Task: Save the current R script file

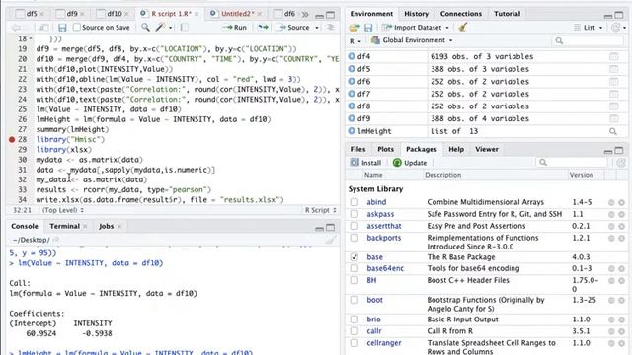Action: point(62,28)
